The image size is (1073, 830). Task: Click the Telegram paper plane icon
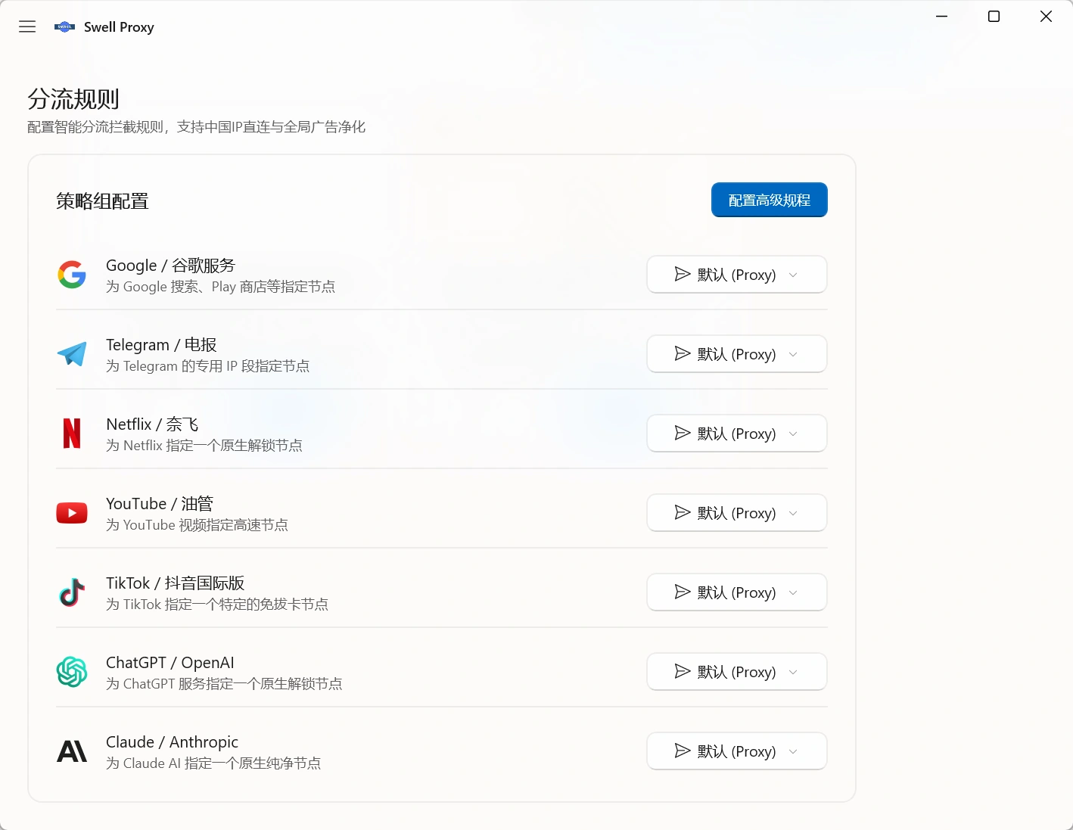click(72, 354)
